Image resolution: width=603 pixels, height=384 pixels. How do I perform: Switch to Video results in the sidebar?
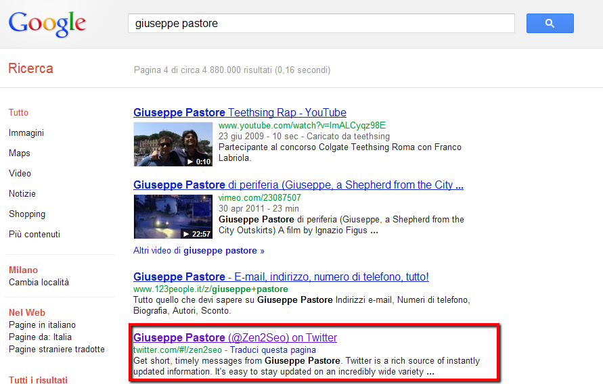[x=20, y=174]
